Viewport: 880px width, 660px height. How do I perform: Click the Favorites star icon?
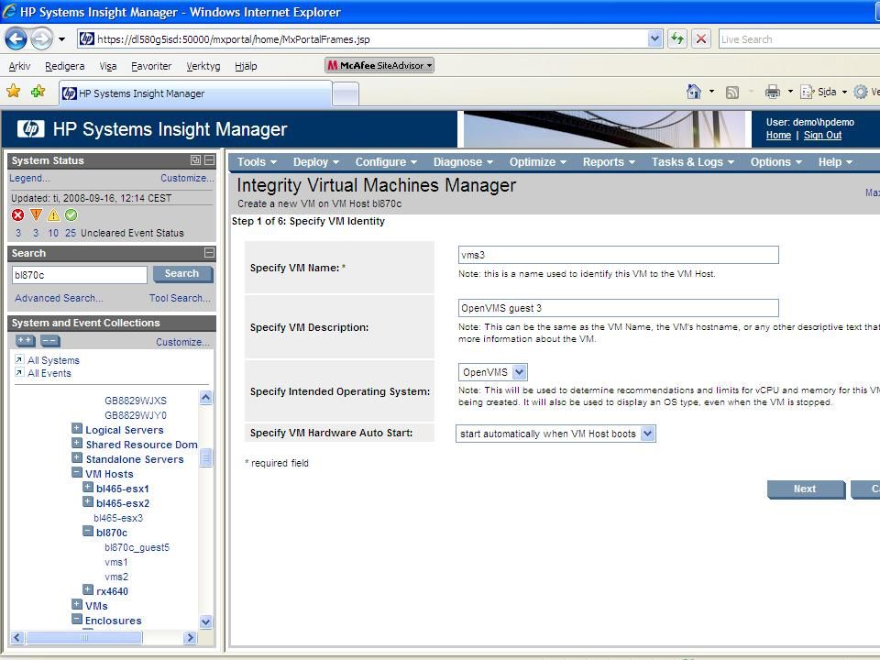click(x=14, y=91)
